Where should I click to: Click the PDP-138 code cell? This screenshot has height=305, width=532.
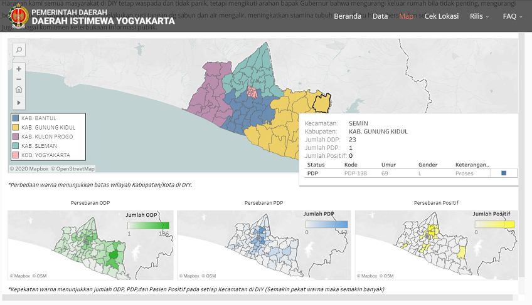[x=356, y=173]
